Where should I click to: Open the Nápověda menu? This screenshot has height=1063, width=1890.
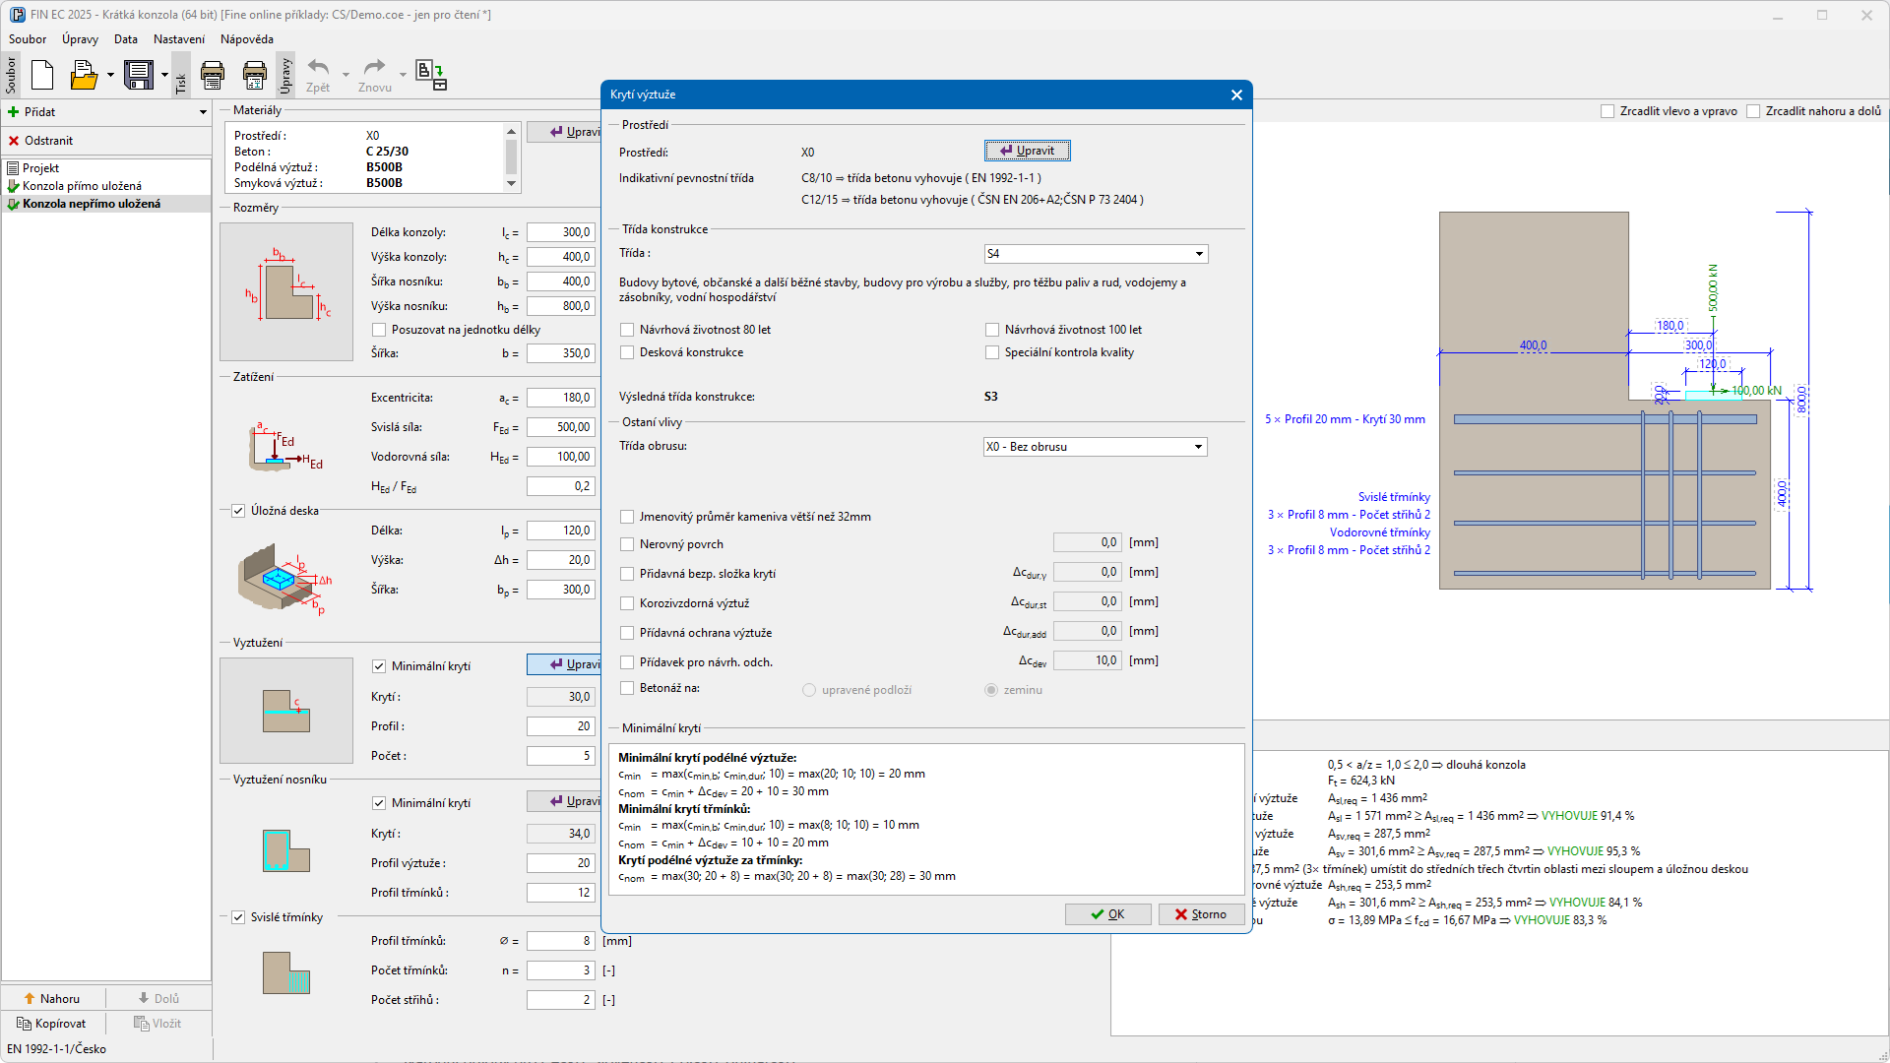click(246, 39)
